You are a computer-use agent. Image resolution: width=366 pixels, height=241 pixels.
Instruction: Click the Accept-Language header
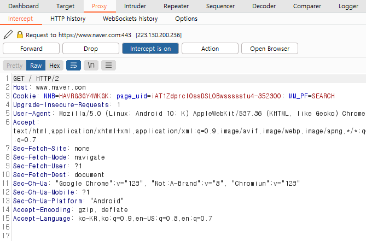[42, 219]
